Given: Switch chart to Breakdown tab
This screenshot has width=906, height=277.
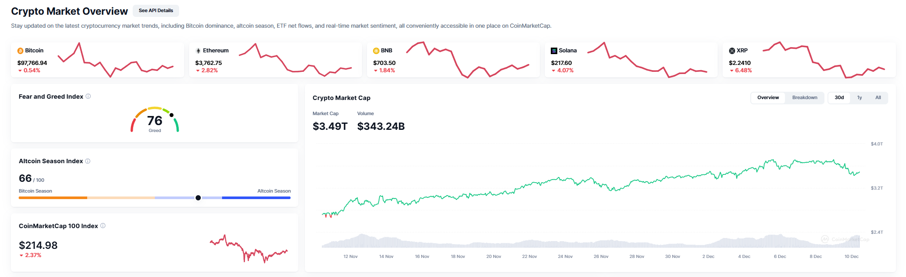Looking at the screenshot, I should (805, 98).
